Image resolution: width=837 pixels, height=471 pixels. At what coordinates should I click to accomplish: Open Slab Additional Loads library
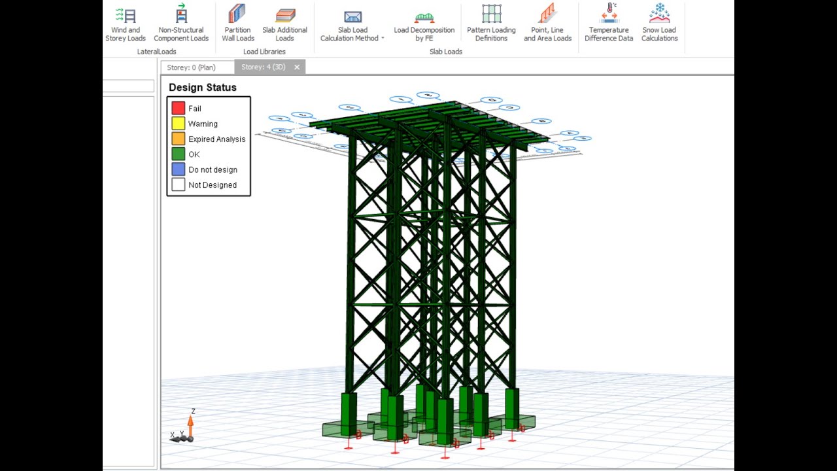coord(284,24)
